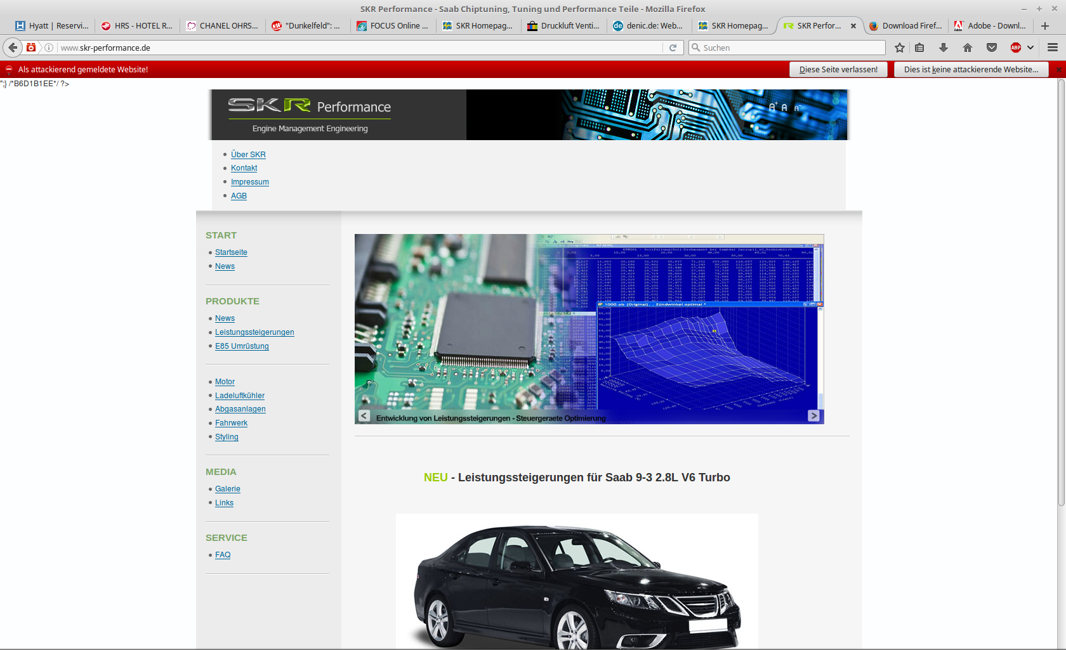Image resolution: width=1066 pixels, height=650 pixels.
Task: Switch to the FOCUS Online tab
Action: click(x=393, y=26)
